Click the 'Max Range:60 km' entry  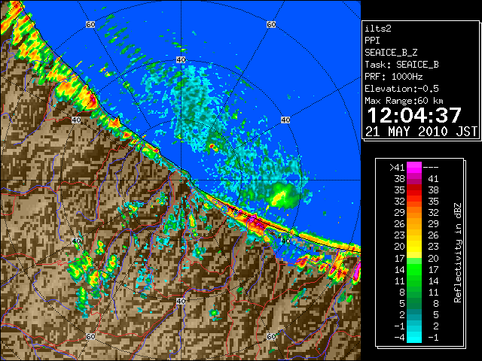(x=404, y=101)
